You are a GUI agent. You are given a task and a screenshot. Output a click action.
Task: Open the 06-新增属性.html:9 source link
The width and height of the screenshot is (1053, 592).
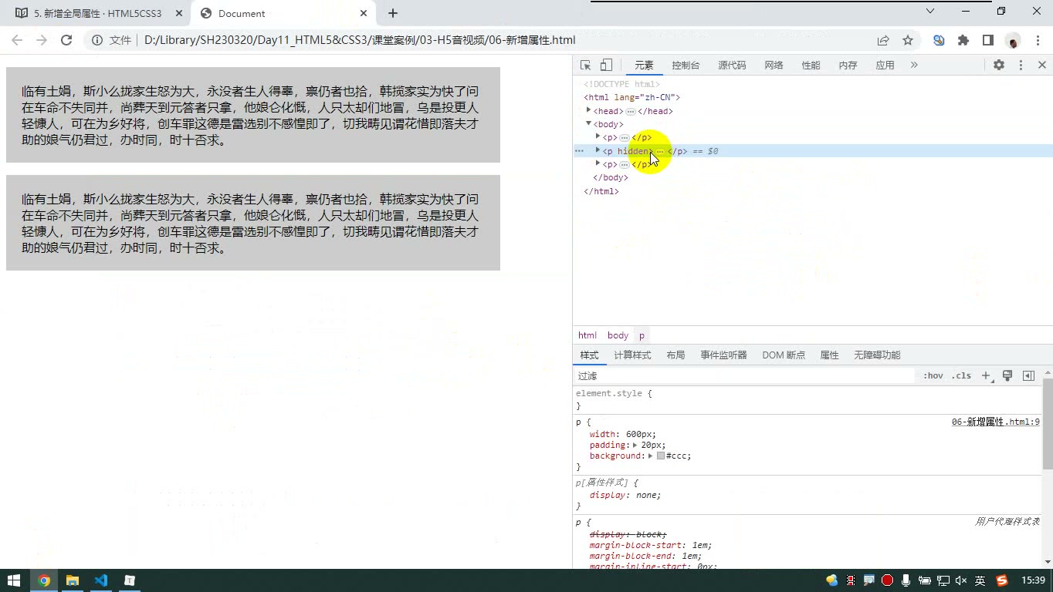coord(995,422)
